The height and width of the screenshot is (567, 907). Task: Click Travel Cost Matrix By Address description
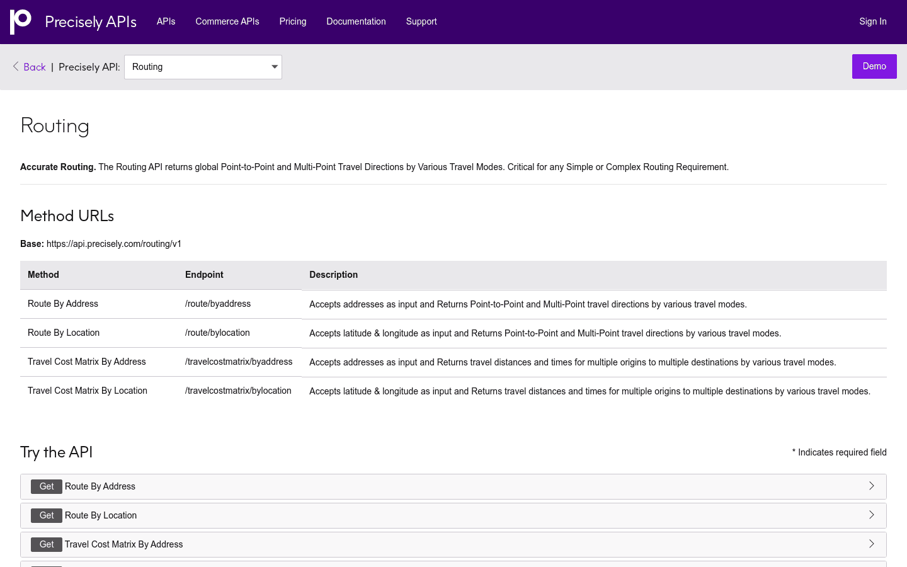(573, 362)
